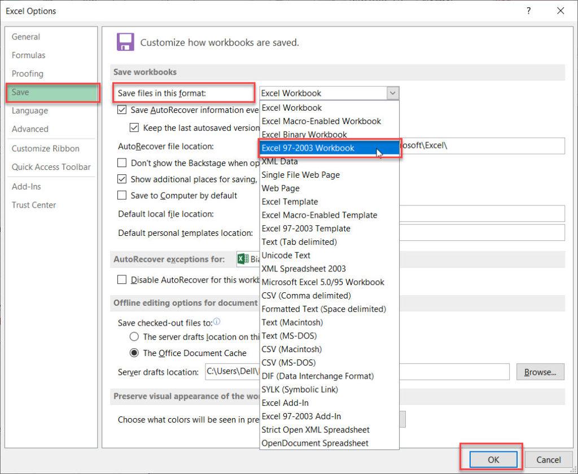Choose OpenDocument Spreadsheet format

tap(330, 443)
